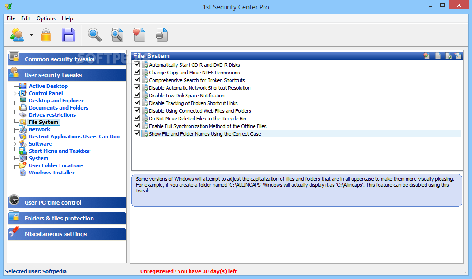472x279 pixels.
Task: Select Control Panel tree item
Action: tap(46, 93)
